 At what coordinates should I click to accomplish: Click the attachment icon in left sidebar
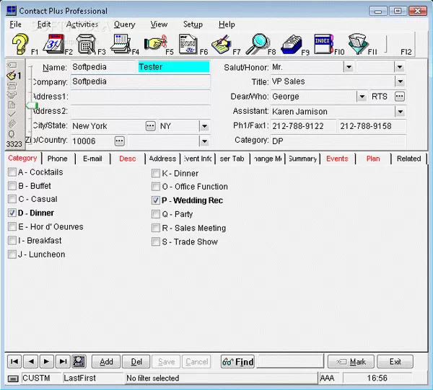click(12, 124)
